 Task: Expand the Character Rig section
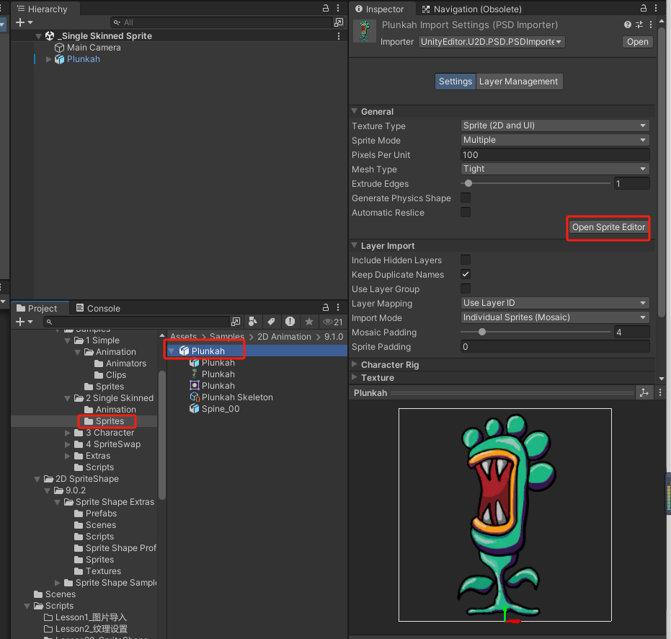tap(355, 364)
